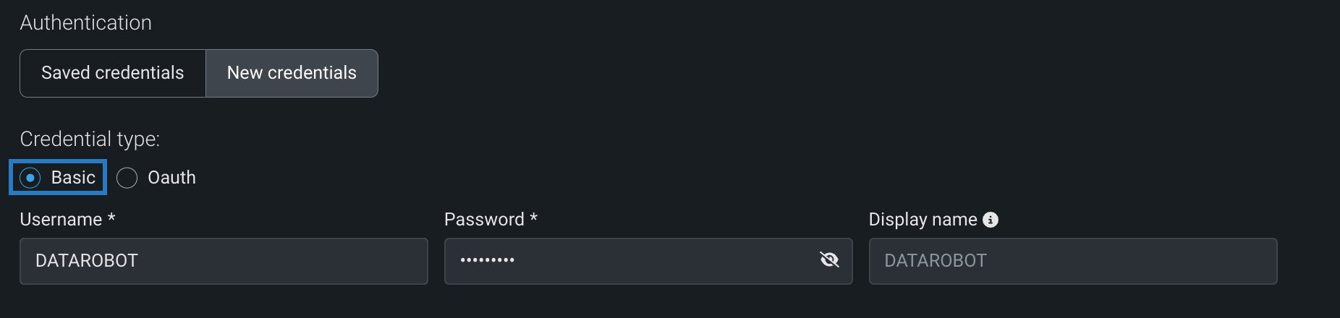Click the "Credential type:" label

(x=90, y=139)
